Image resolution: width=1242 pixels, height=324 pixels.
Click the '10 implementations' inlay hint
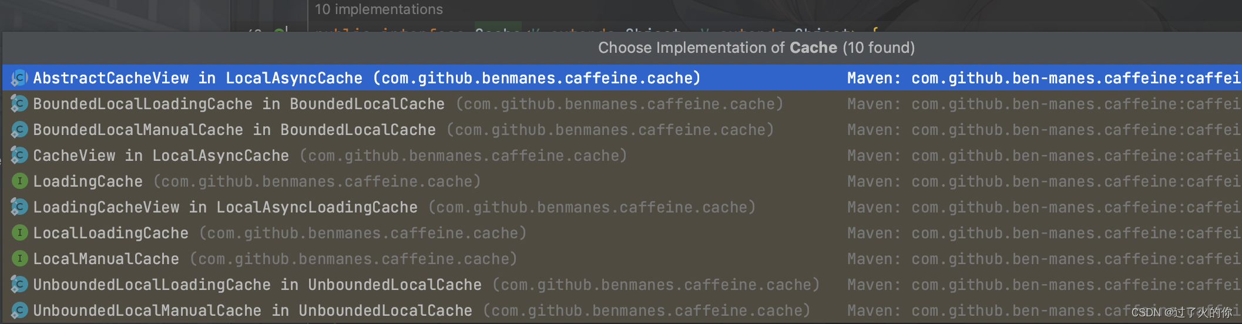[379, 9]
